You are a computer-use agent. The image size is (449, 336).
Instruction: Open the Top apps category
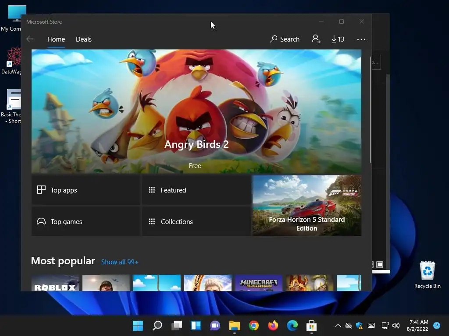coord(86,190)
